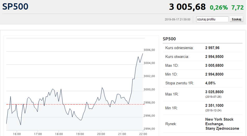The height and width of the screenshot is (136, 247).
Task: Select the value 2 351,1000
Action: [214, 106]
